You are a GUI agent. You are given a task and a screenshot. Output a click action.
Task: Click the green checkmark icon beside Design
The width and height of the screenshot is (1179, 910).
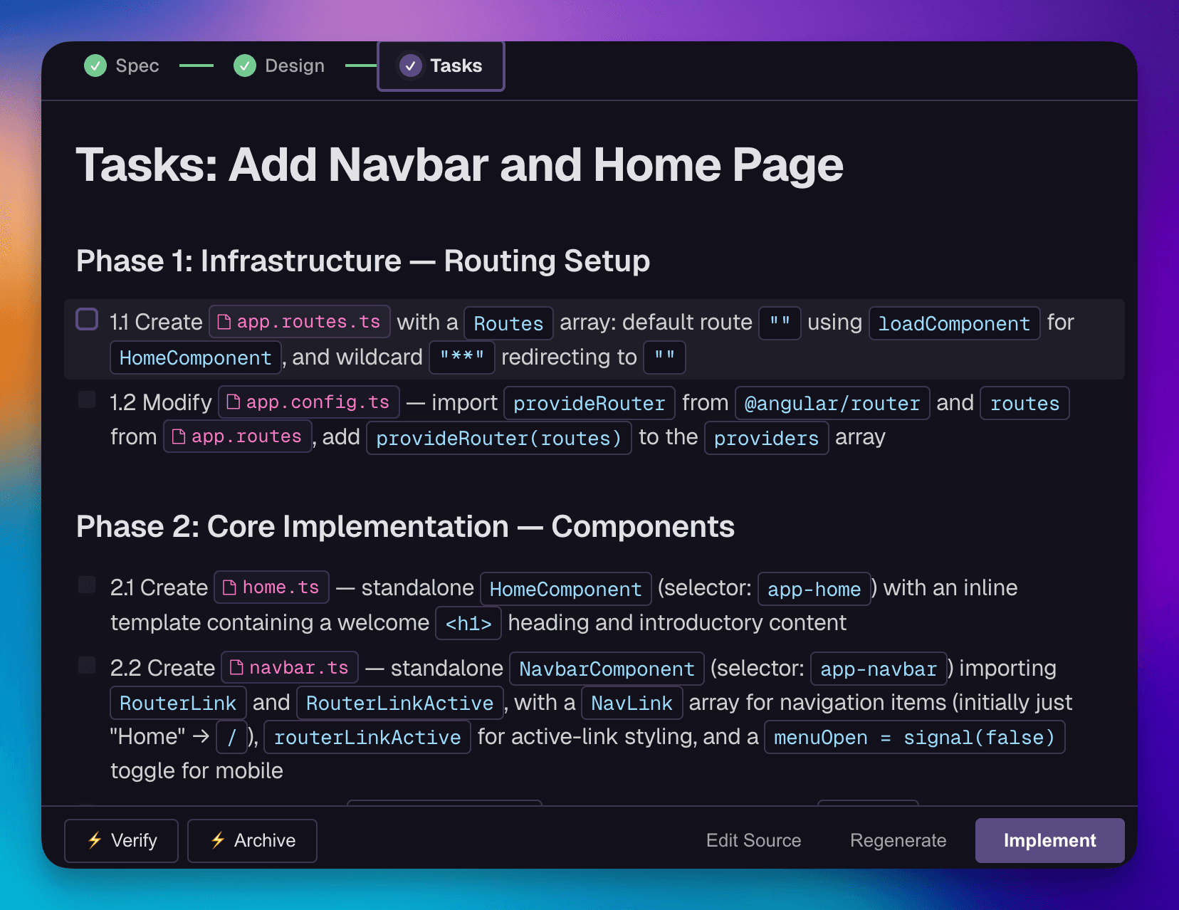245,66
